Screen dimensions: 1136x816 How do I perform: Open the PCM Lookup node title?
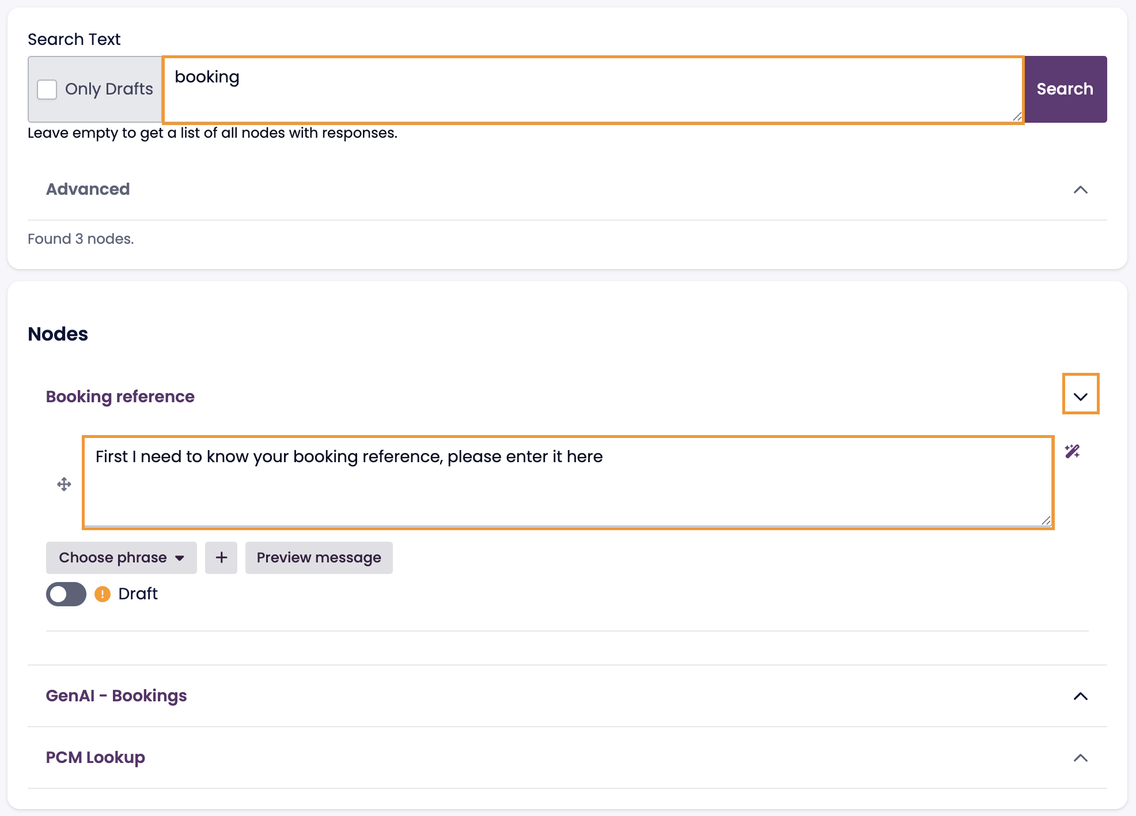point(96,757)
